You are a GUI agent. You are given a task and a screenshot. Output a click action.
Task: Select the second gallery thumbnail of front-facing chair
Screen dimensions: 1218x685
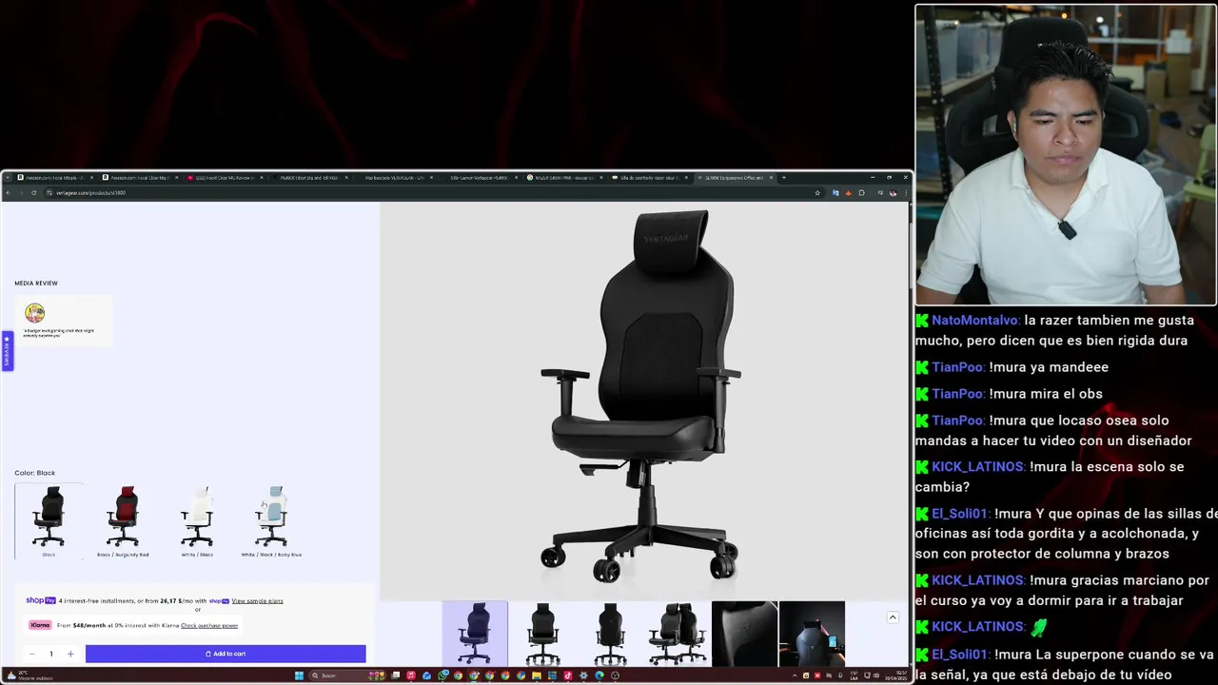coord(542,634)
